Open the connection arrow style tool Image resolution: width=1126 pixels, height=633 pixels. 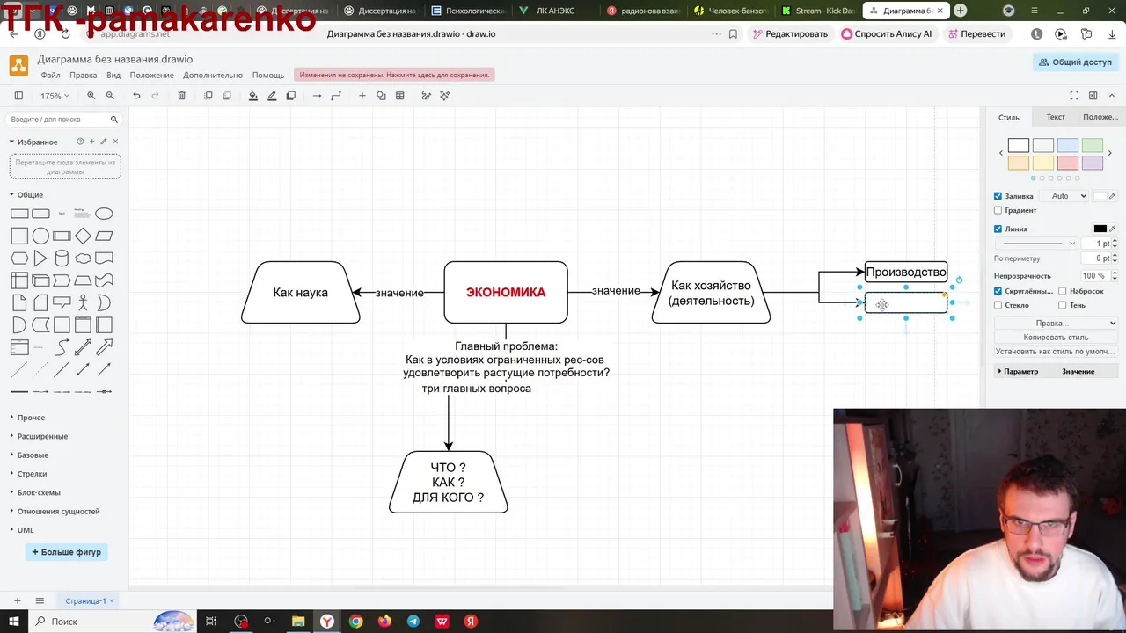coord(317,96)
